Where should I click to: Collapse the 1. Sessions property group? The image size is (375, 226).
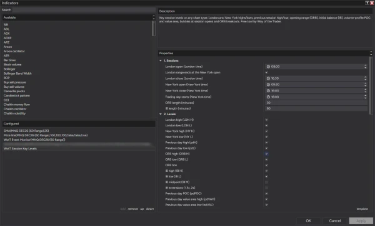tap(161, 61)
